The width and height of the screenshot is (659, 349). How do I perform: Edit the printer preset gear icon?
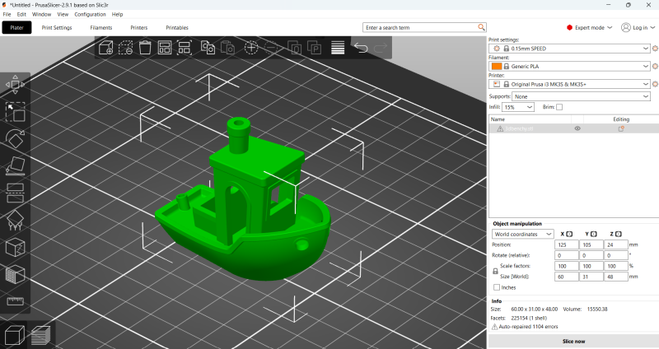[655, 84]
